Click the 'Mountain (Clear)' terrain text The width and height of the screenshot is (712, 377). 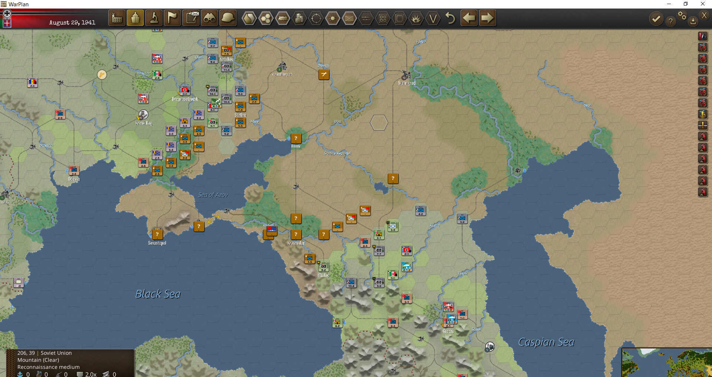38,360
